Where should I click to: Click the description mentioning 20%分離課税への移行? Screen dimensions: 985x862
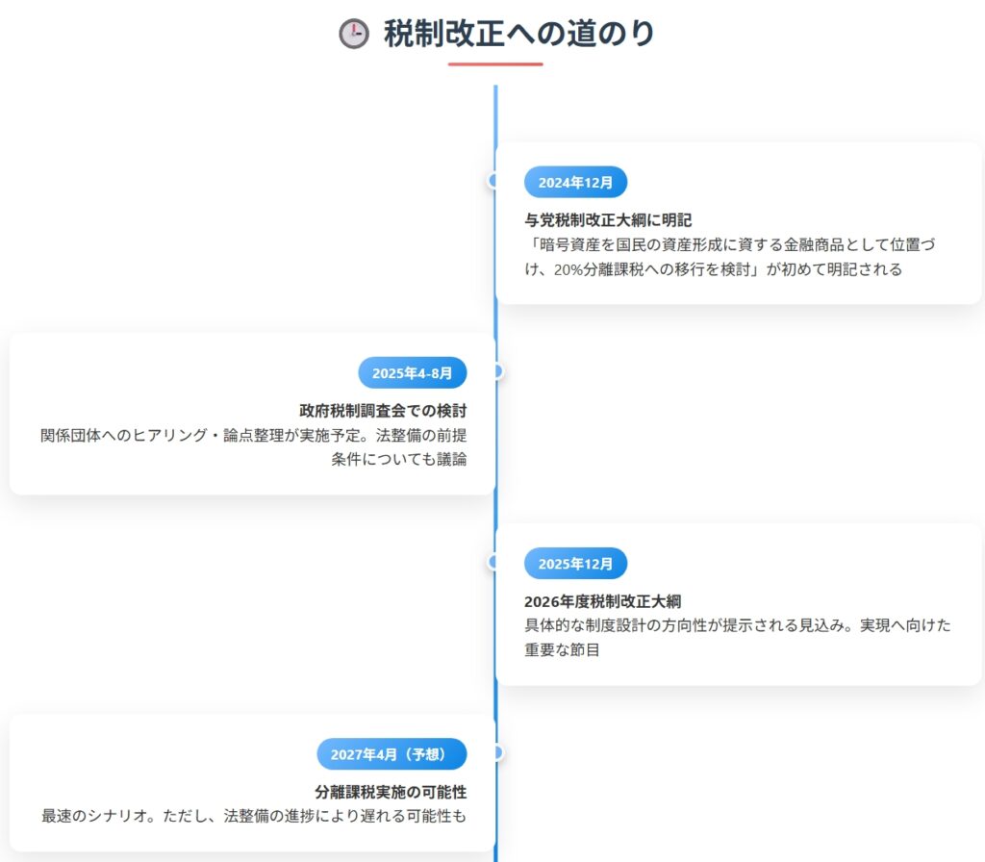(x=729, y=257)
